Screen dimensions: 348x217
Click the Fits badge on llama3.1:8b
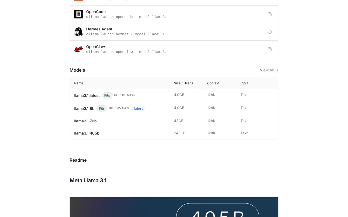(x=102, y=108)
